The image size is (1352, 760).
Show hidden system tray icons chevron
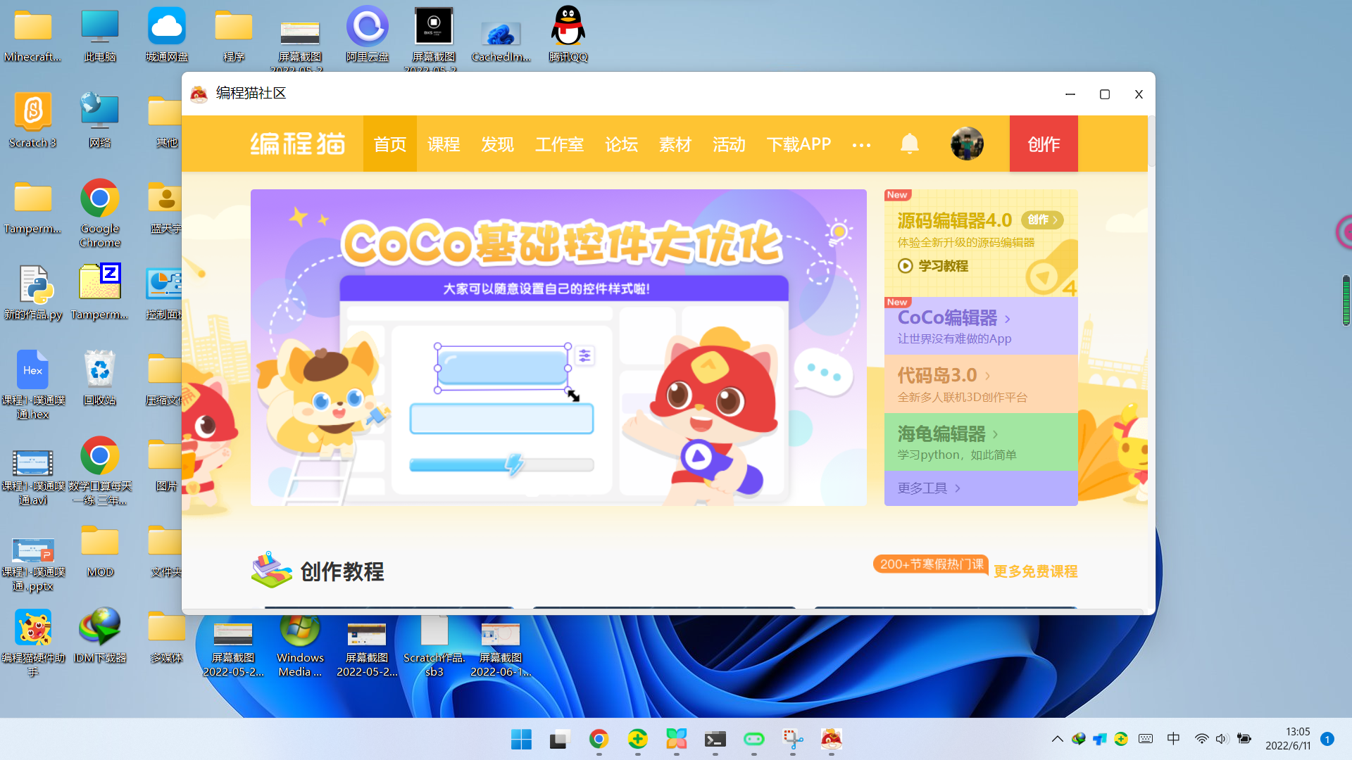coord(1057,739)
